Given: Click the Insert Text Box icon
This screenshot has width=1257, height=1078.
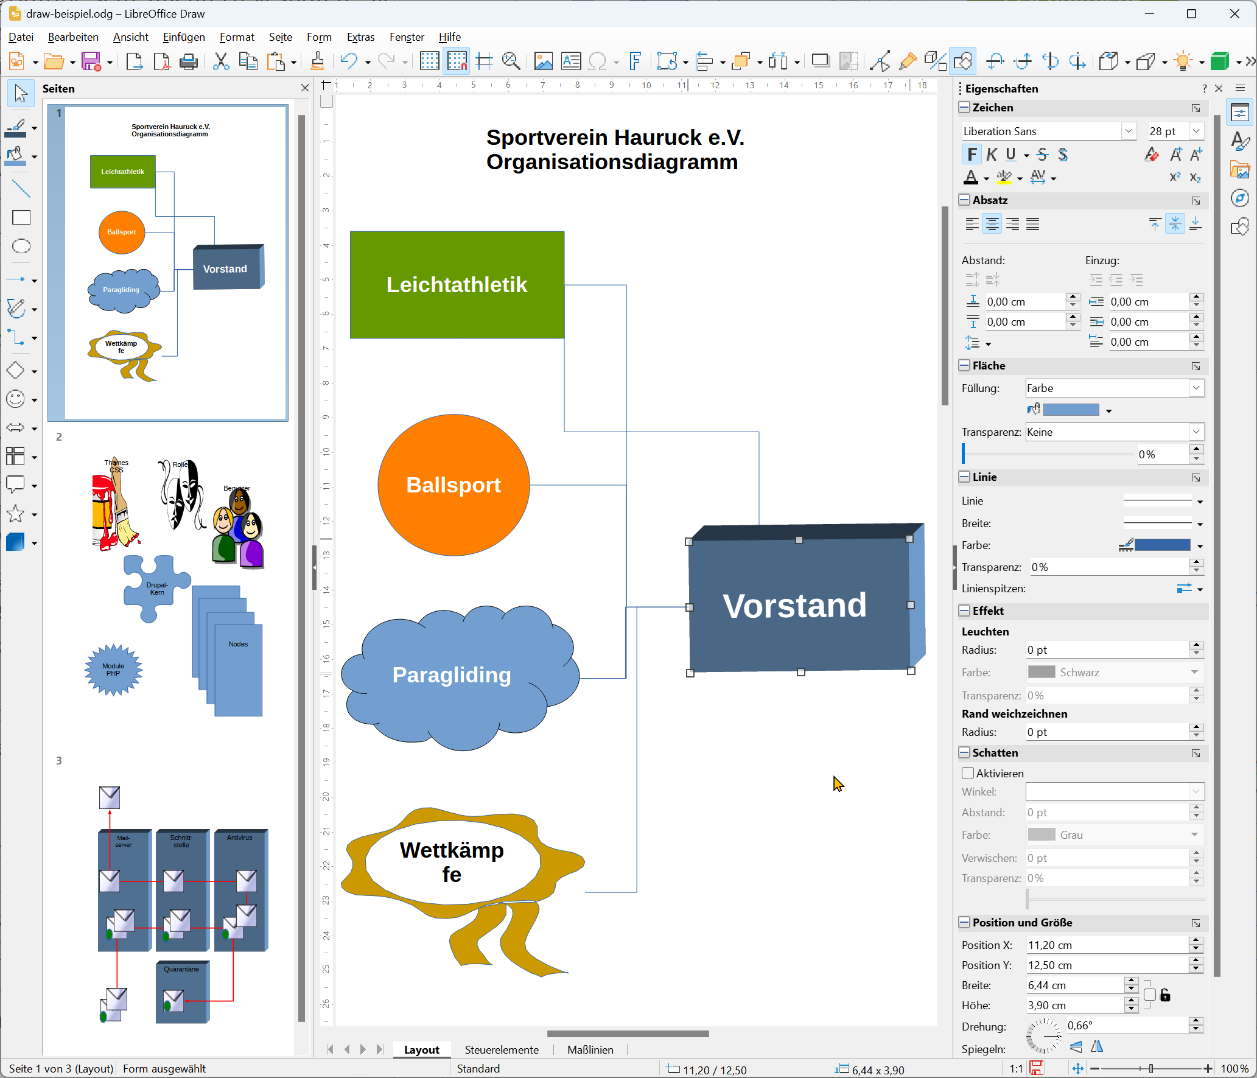Looking at the screenshot, I should (x=571, y=61).
